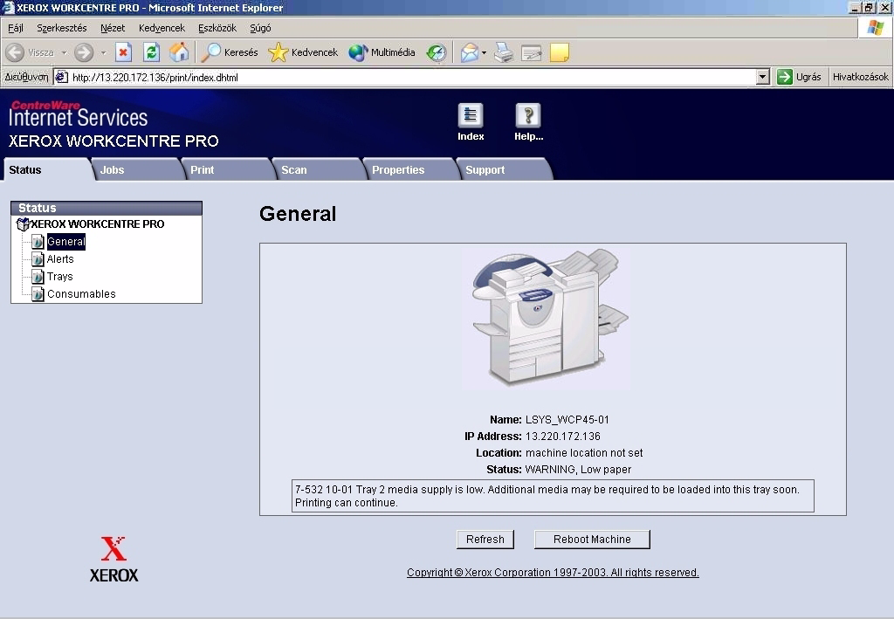Go to Home page icon
Image resolution: width=894 pixels, height=619 pixels.
tap(178, 52)
